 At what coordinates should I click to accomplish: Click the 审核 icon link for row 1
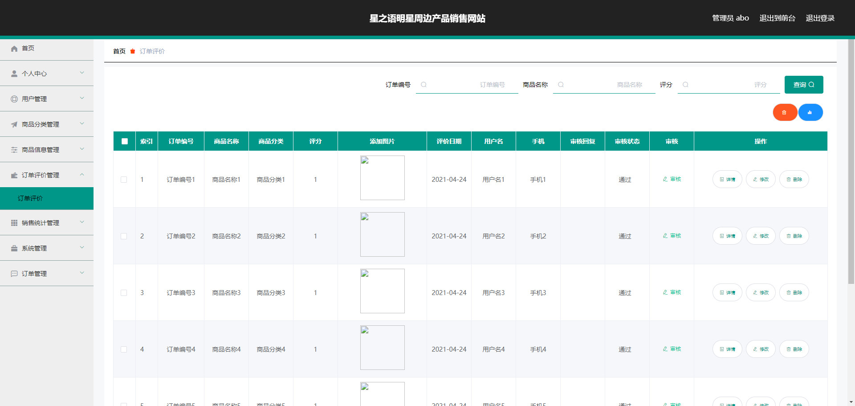[672, 179]
